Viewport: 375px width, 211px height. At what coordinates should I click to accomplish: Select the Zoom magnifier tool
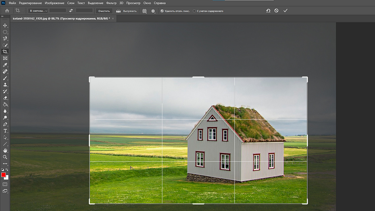(5, 157)
